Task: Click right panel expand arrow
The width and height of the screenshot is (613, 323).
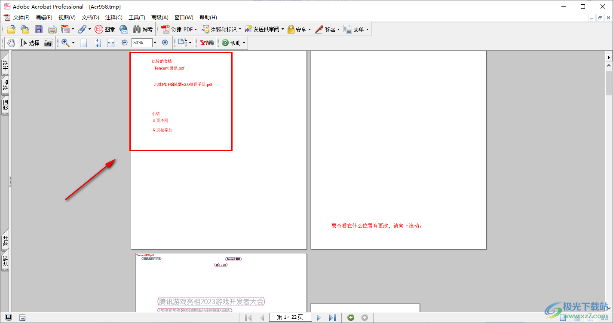Action: 609,57
